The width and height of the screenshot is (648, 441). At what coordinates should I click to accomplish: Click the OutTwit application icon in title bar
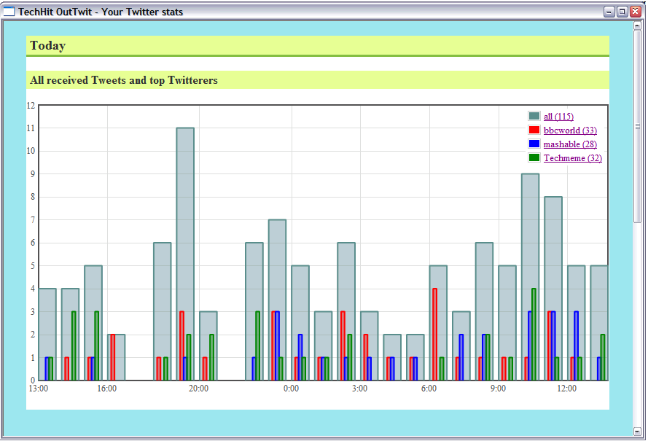click(9, 12)
